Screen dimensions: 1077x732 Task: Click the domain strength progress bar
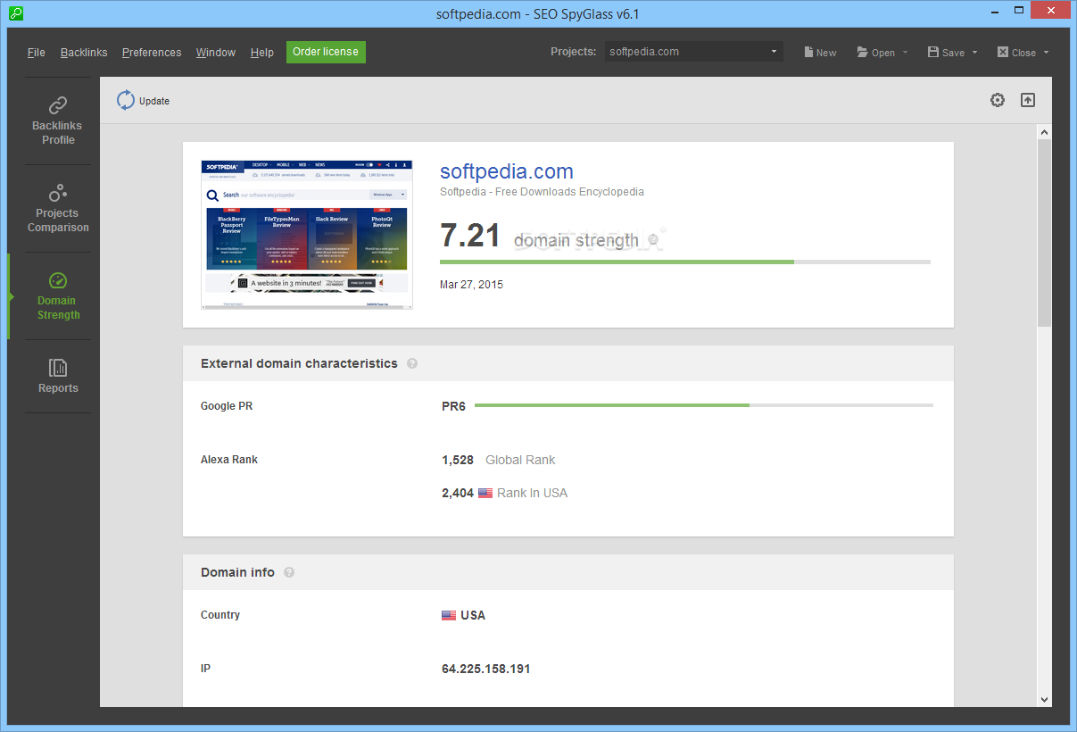(x=685, y=262)
